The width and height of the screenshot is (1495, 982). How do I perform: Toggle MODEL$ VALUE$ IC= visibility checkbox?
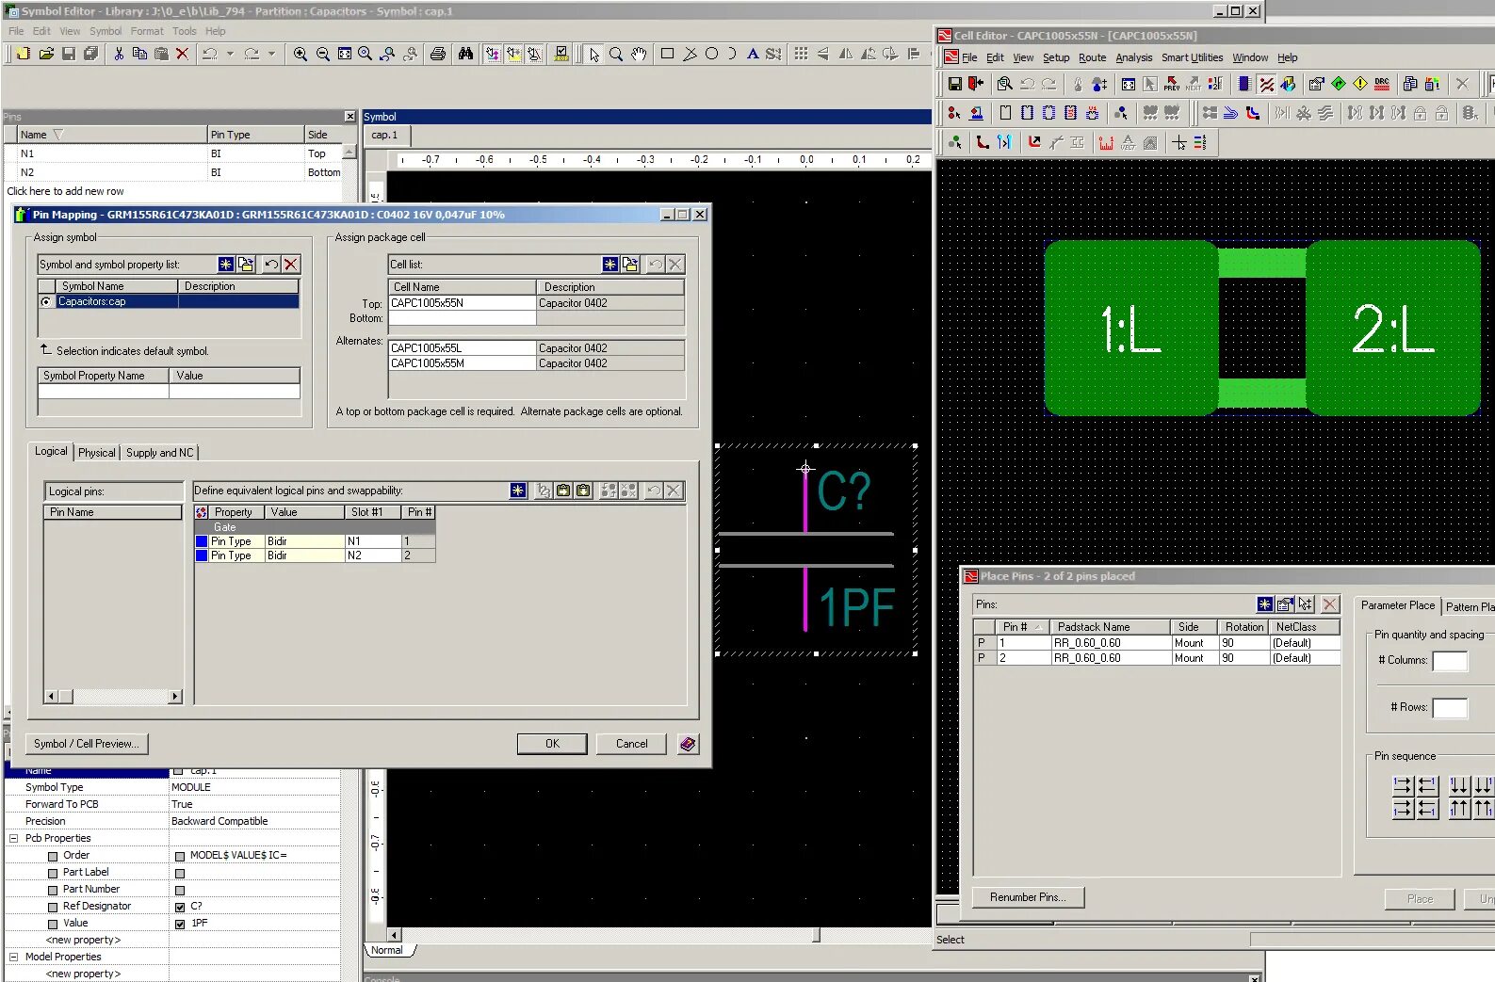180,856
